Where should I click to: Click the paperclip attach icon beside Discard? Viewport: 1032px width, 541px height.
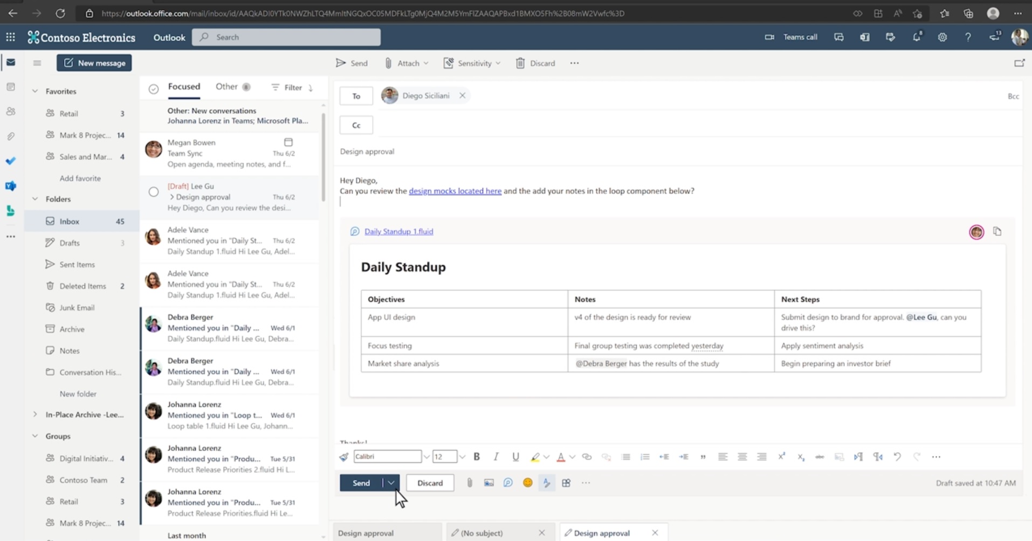coord(470,483)
